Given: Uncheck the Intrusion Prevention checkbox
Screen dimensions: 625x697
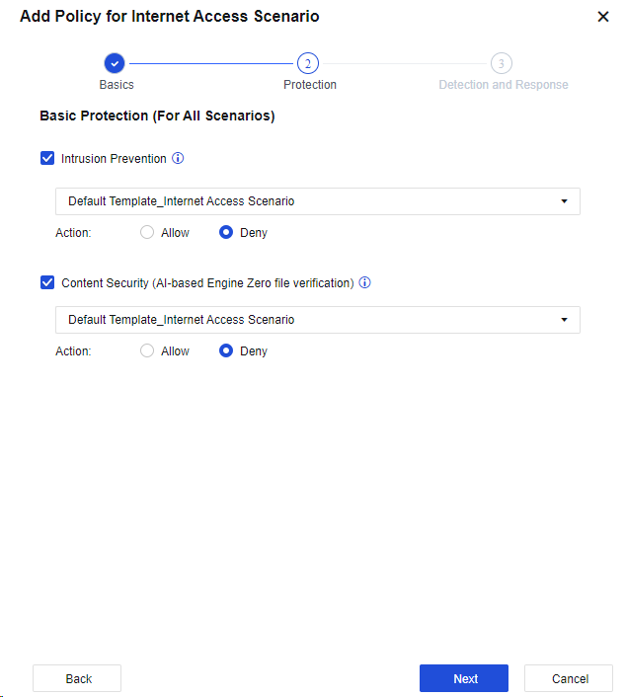Looking at the screenshot, I should point(47,158).
